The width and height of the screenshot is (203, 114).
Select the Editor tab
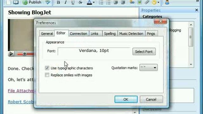[x=61, y=33]
